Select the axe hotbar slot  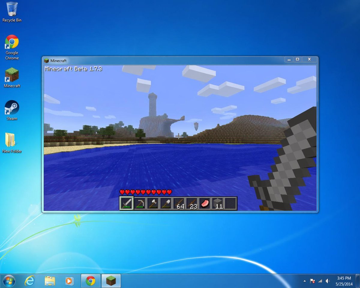[x=153, y=203]
